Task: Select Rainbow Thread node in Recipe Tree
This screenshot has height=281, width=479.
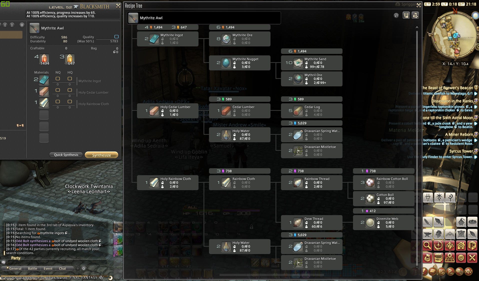Action: (312, 183)
